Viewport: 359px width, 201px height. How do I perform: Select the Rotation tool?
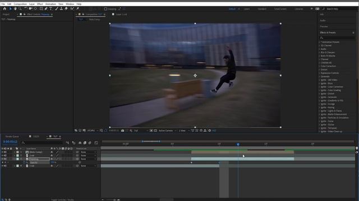pyautogui.click(x=26, y=9)
